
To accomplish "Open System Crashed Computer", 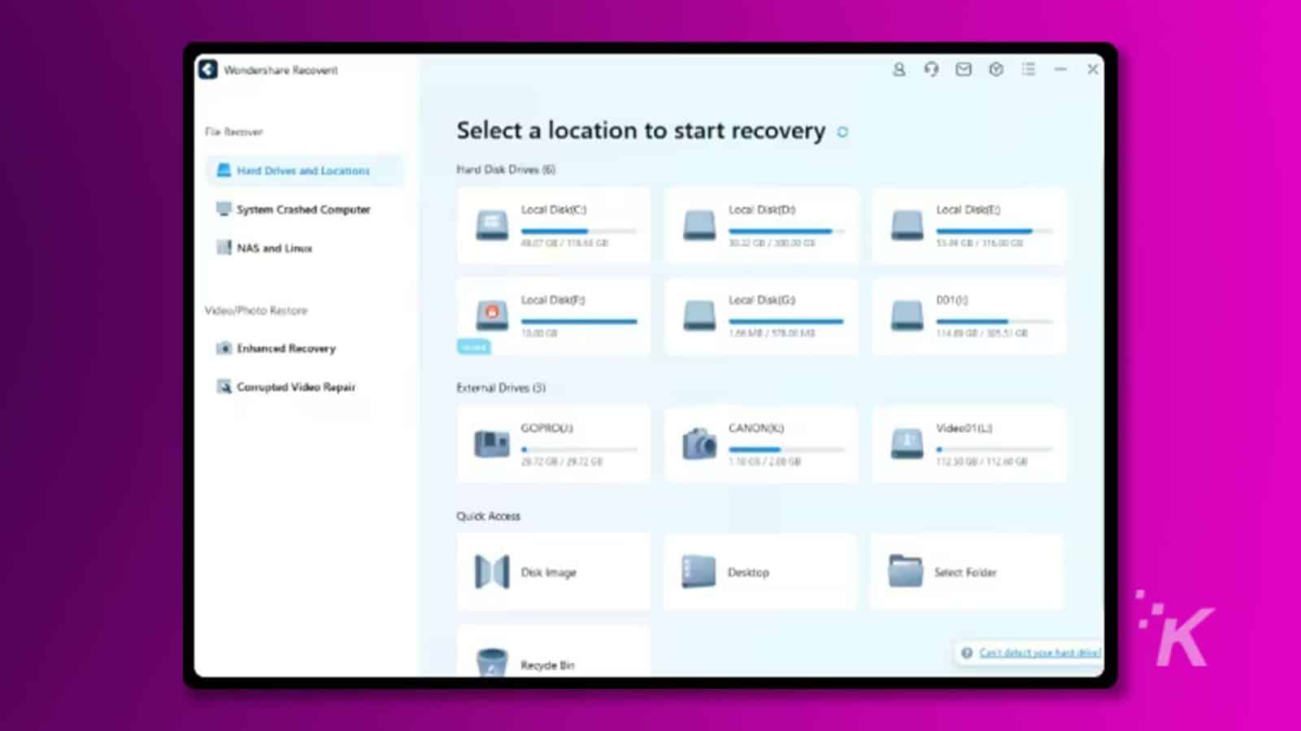I will (304, 210).
